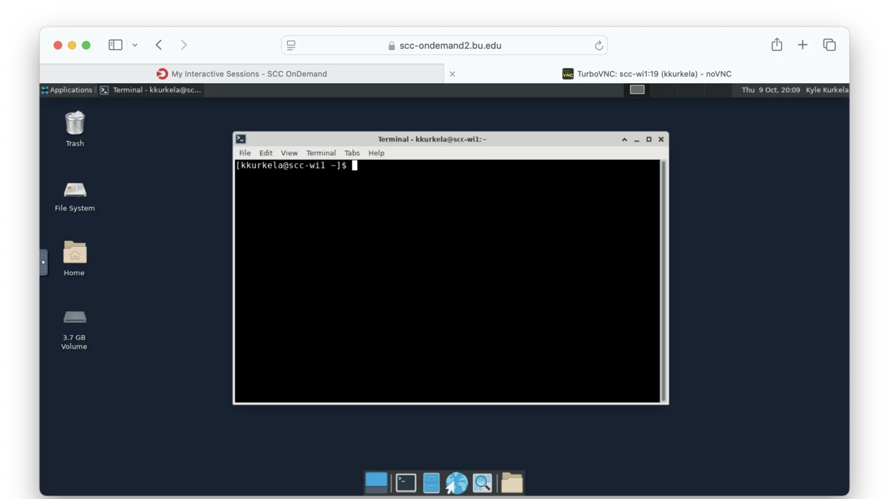Click the Kyle Kurkela user menu
Image resolution: width=889 pixels, height=499 pixels.
pyautogui.click(x=827, y=90)
